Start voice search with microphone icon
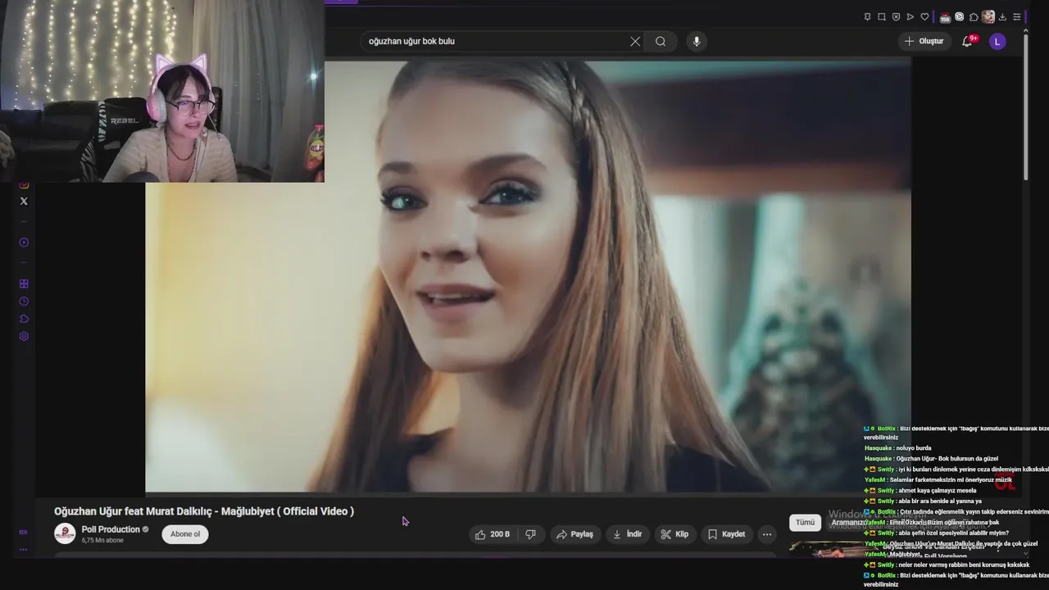The image size is (1049, 590). [x=697, y=41]
